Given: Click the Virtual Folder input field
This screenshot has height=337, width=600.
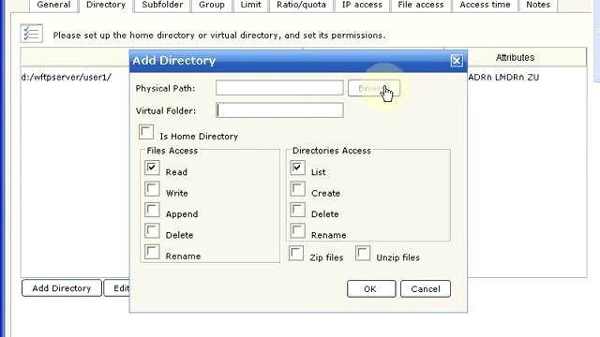Looking at the screenshot, I should (279, 110).
